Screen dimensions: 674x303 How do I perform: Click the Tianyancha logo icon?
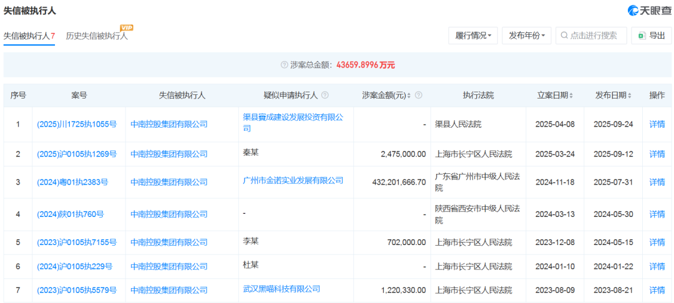click(x=634, y=11)
